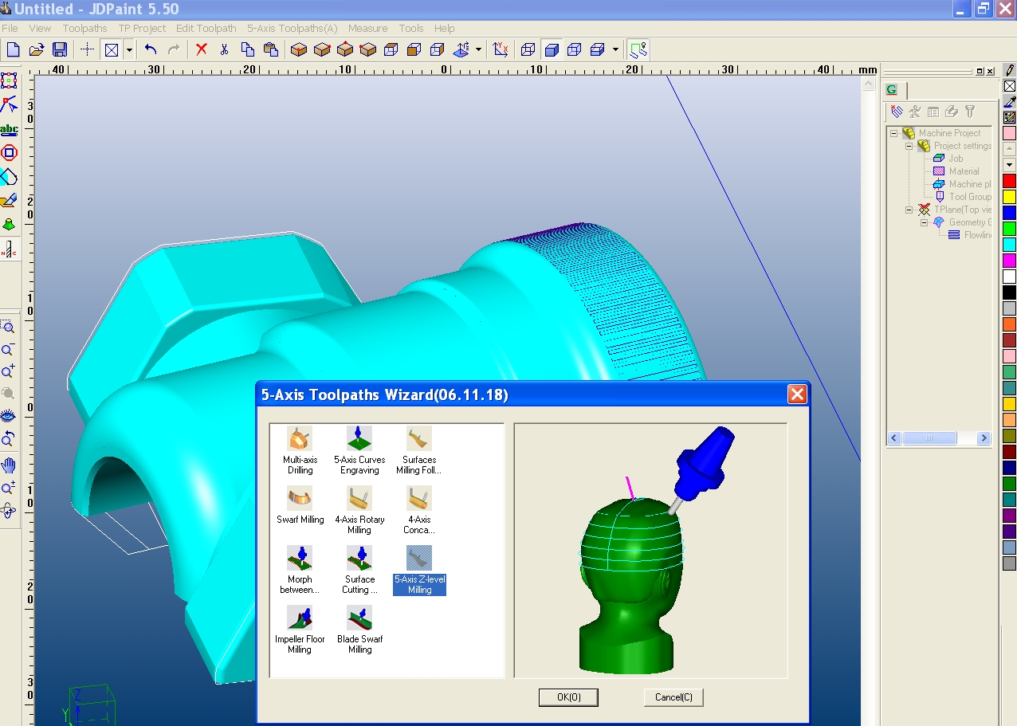1017x726 pixels.
Task: Pick the yellow color swatch
Action: (x=1009, y=197)
